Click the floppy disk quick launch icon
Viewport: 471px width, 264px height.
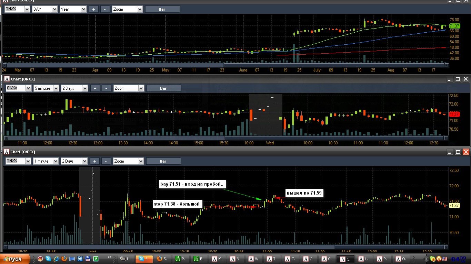click(88, 259)
